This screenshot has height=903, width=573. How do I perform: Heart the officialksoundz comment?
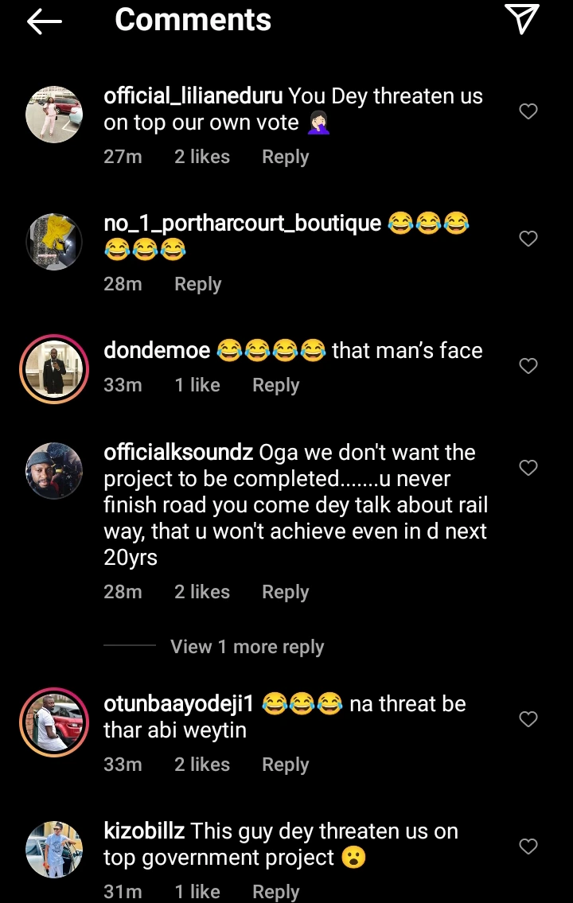click(x=528, y=468)
